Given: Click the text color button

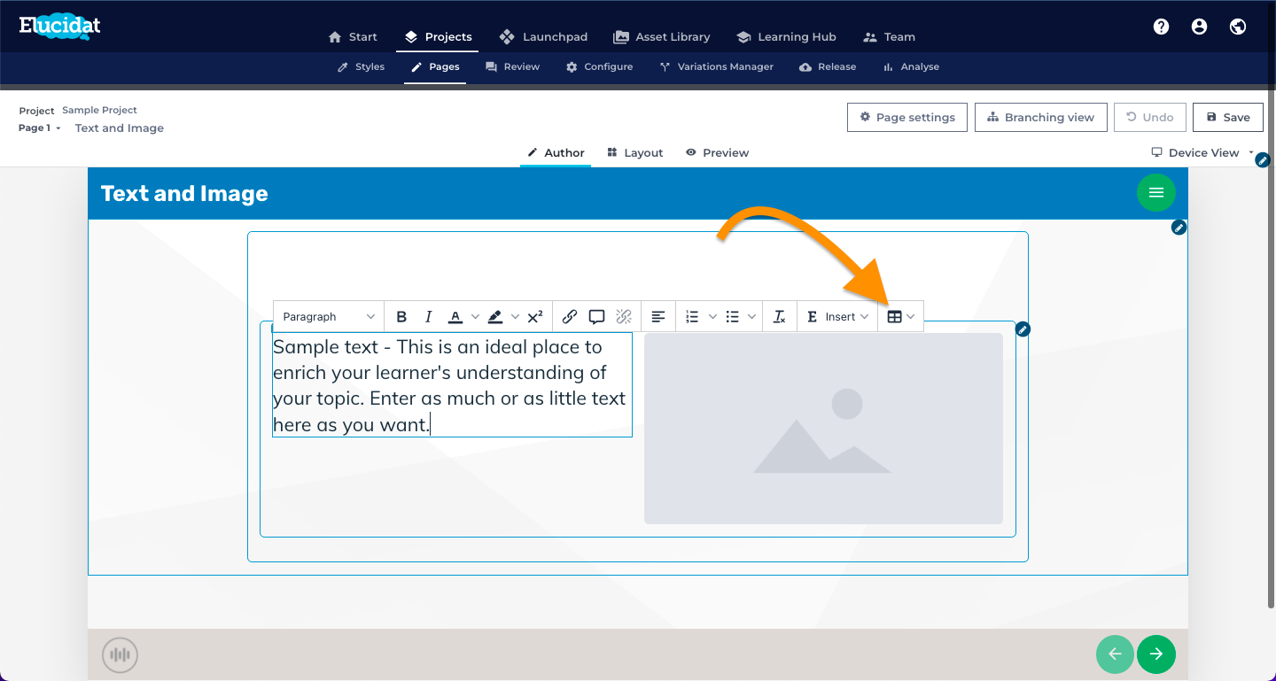Looking at the screenshot, I should click(x=455, y=317).
